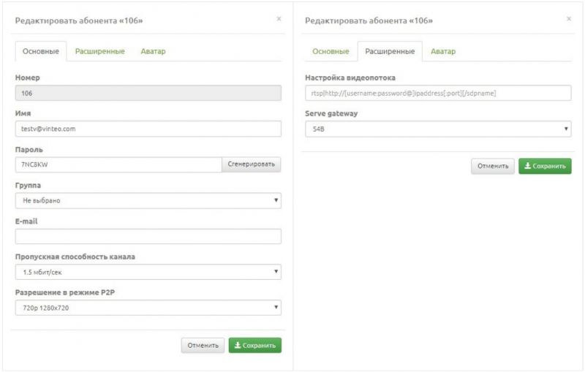Expand Пропускная способность канала dropdown
585x372 pixels.
coord(148,272)
